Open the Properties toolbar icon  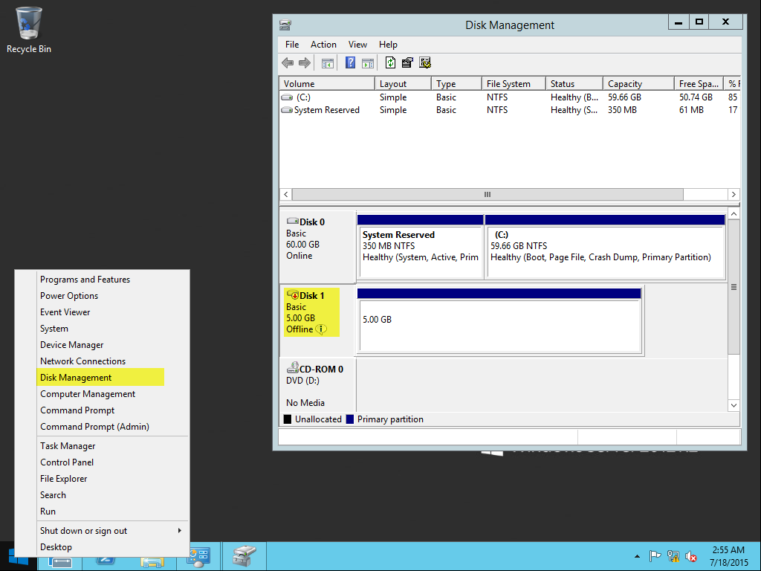pyautogui.click(x=408, y=62)
